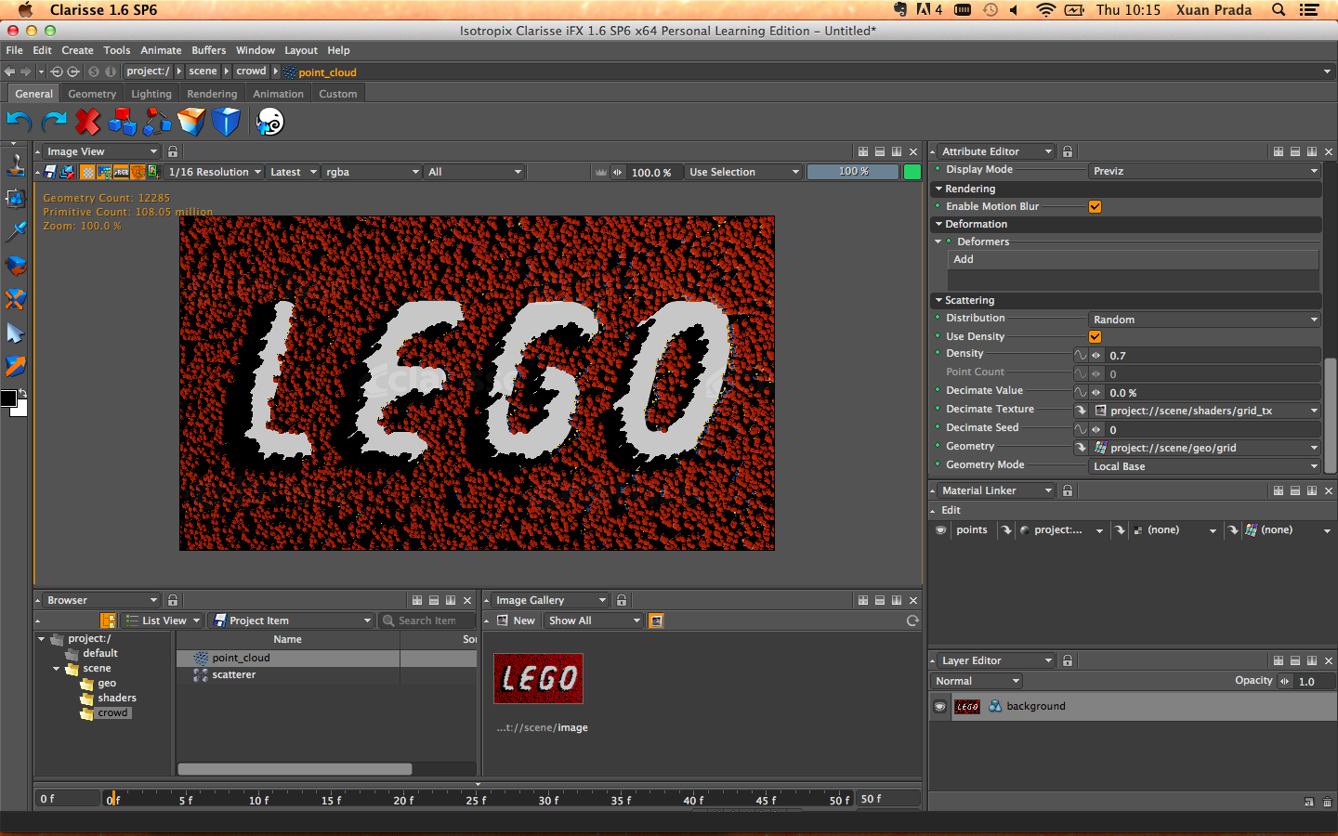Click the red X delete icon
This screenshot has height=836, width=1338.
tap(87, 122)
